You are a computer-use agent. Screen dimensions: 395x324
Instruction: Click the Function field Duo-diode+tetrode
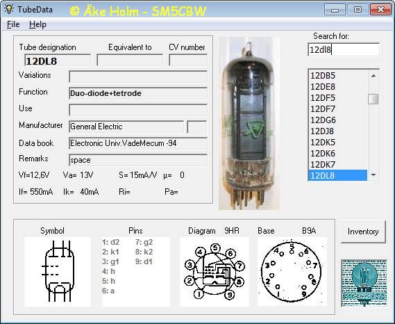(138, 93)
